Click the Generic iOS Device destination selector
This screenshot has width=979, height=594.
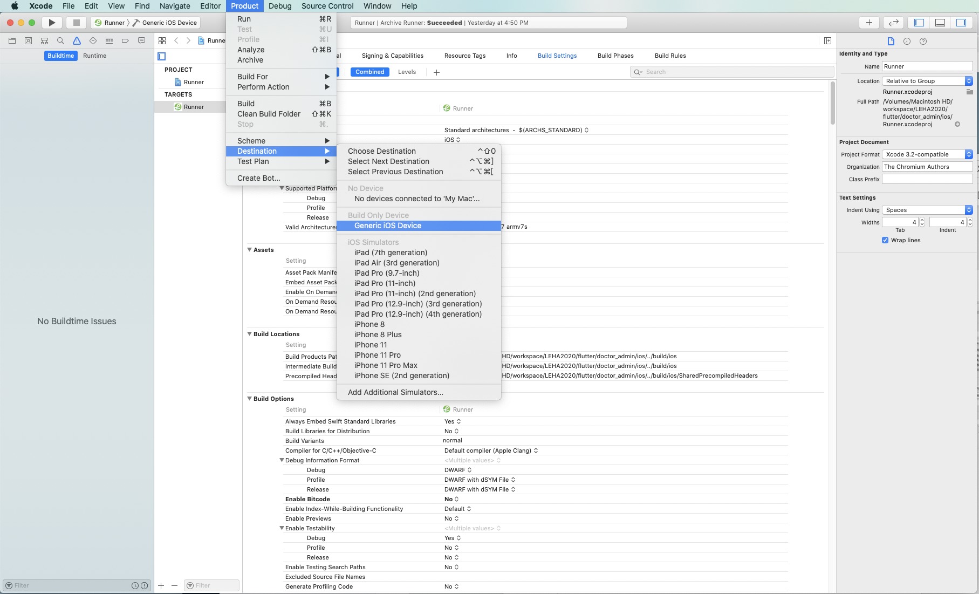(x=165, y=23)
